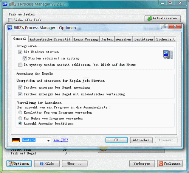189x173 pixels.
Task: Select Kompletter Weg von Programm verwenden
Action: pyautogui.click(x=20, y=112)
